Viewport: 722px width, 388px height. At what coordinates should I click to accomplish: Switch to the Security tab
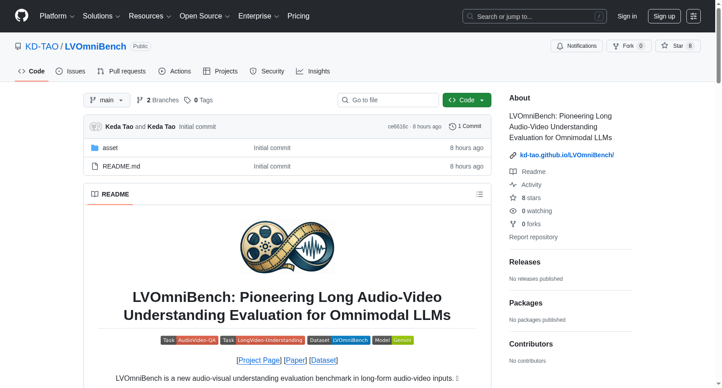coord(267,71)
